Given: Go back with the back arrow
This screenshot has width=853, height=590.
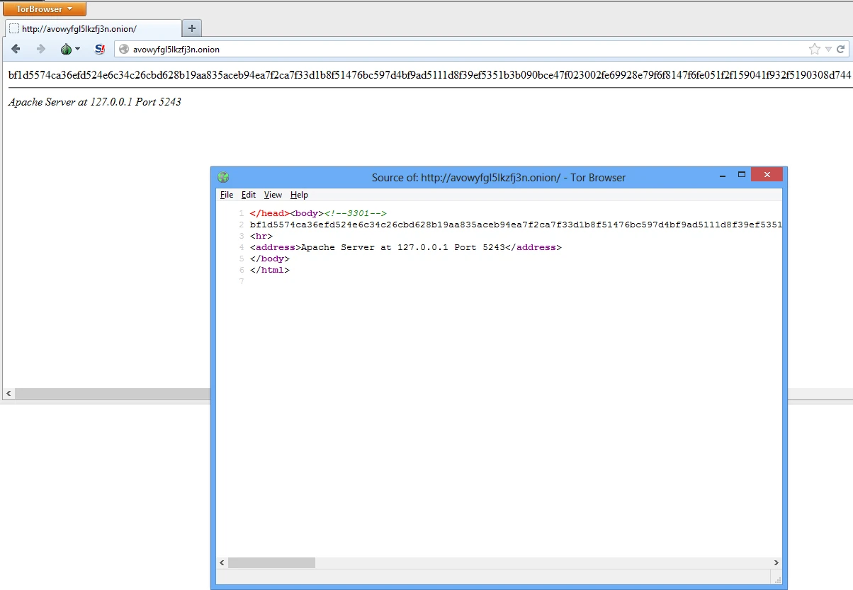Looking at the screenshot, I should 16,49.
